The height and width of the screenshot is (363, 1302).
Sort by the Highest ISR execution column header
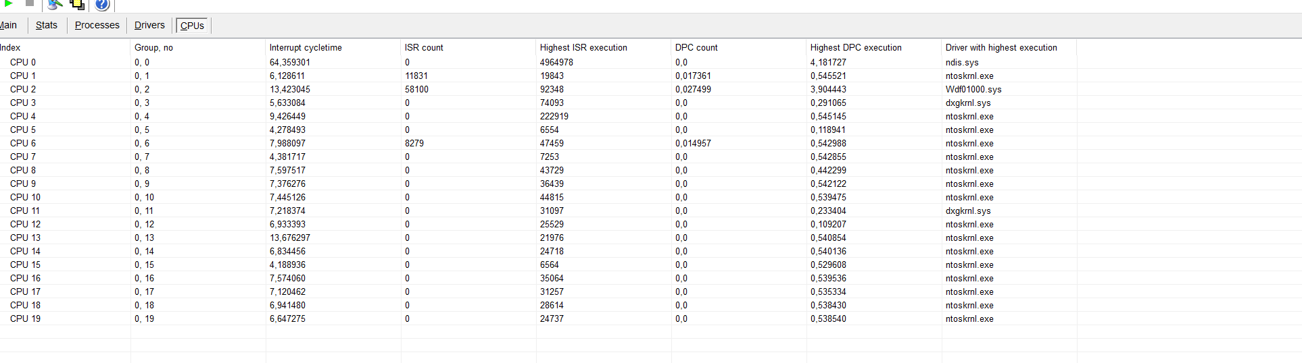pos(604,47)
